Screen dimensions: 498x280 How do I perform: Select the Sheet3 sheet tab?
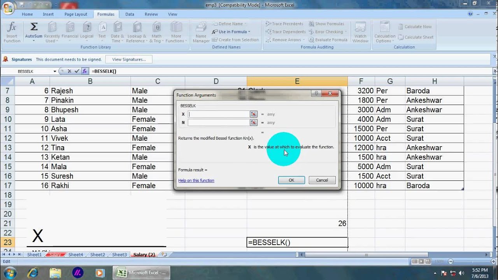(119, 255)
